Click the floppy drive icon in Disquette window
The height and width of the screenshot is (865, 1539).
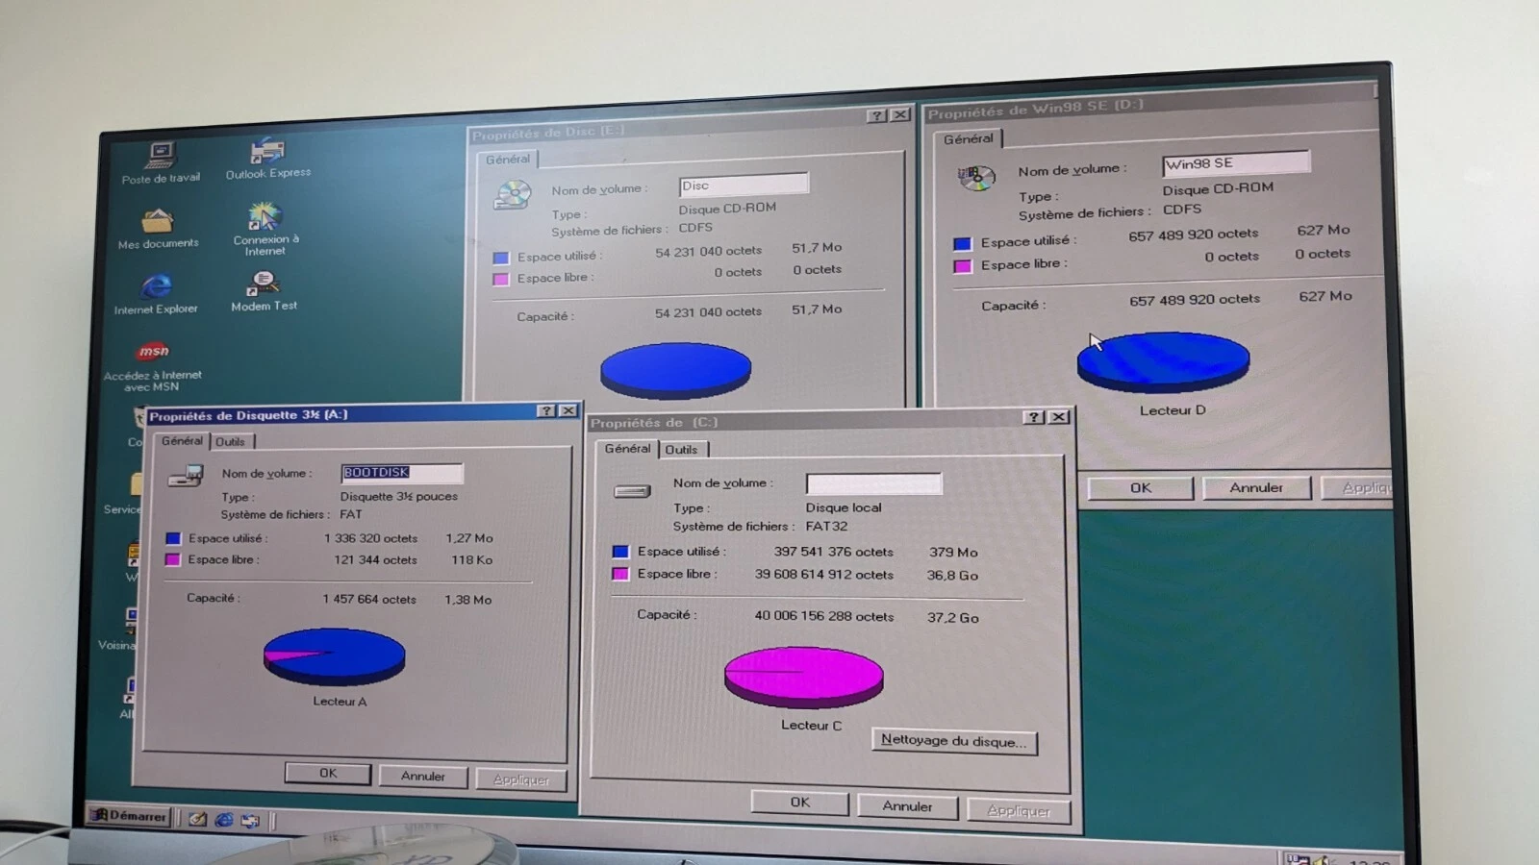[x=186, y=476]
